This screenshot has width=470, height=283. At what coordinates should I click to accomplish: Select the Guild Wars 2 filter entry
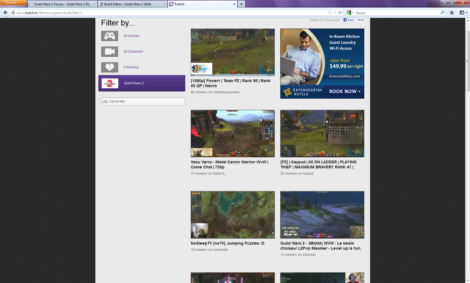142,83
